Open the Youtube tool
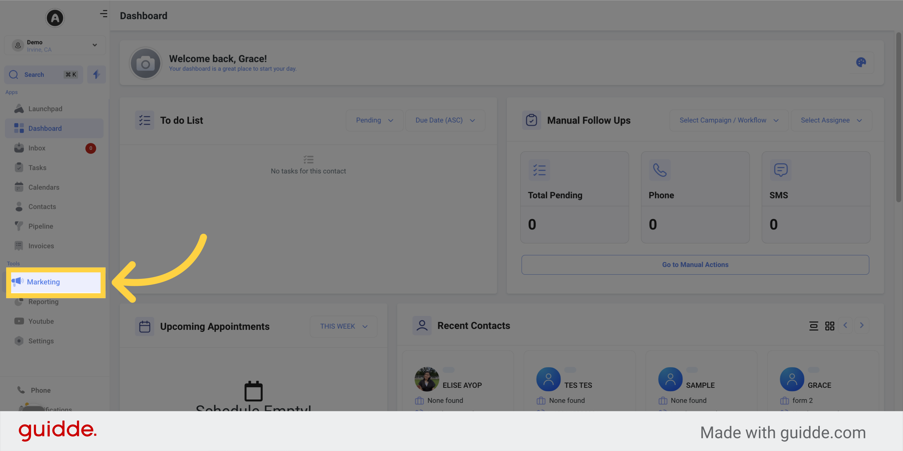The image size is (903, 451). 41,321
